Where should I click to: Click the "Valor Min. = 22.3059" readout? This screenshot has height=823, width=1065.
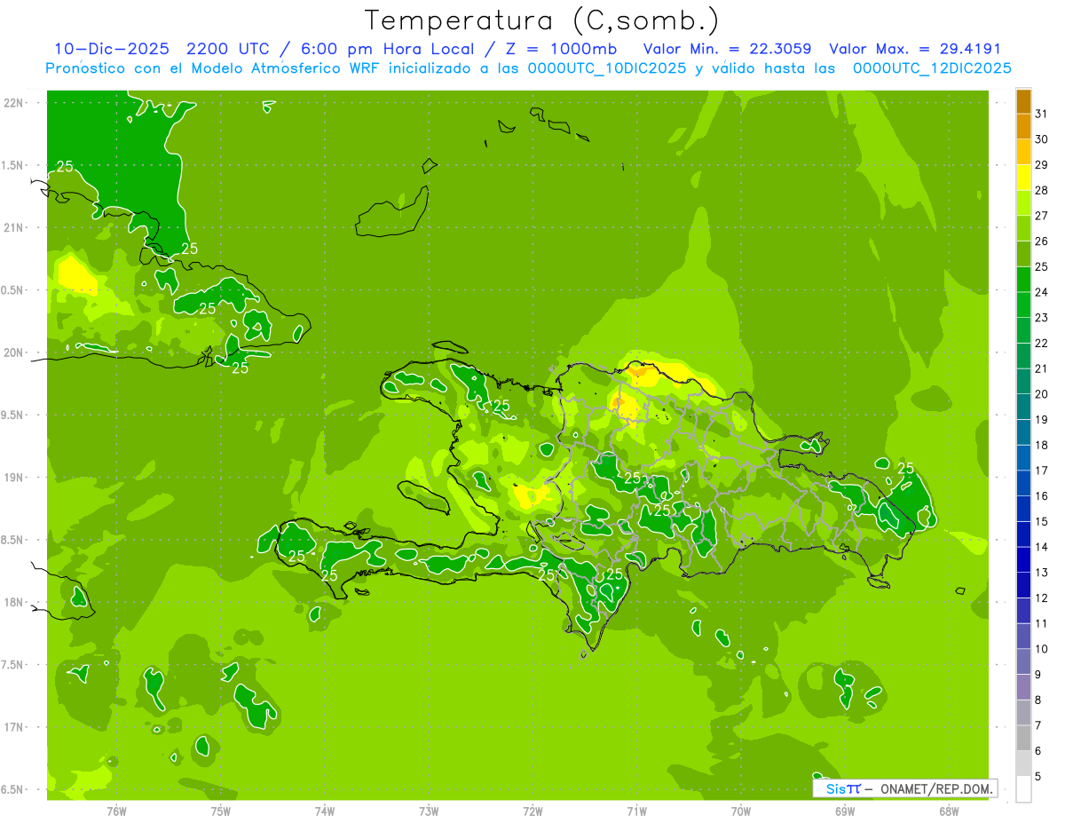727,49
